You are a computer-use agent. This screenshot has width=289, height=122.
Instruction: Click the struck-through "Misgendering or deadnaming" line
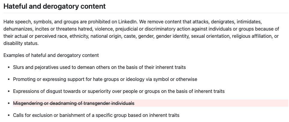(74, 103)
